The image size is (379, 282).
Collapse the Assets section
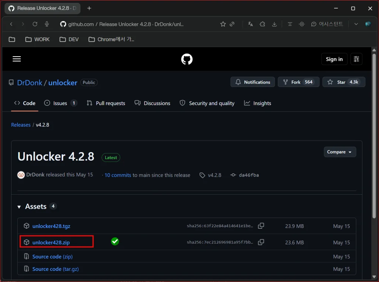tap(19, 207)
